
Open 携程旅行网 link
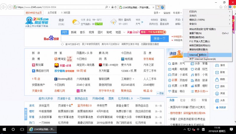click(40, 71)
